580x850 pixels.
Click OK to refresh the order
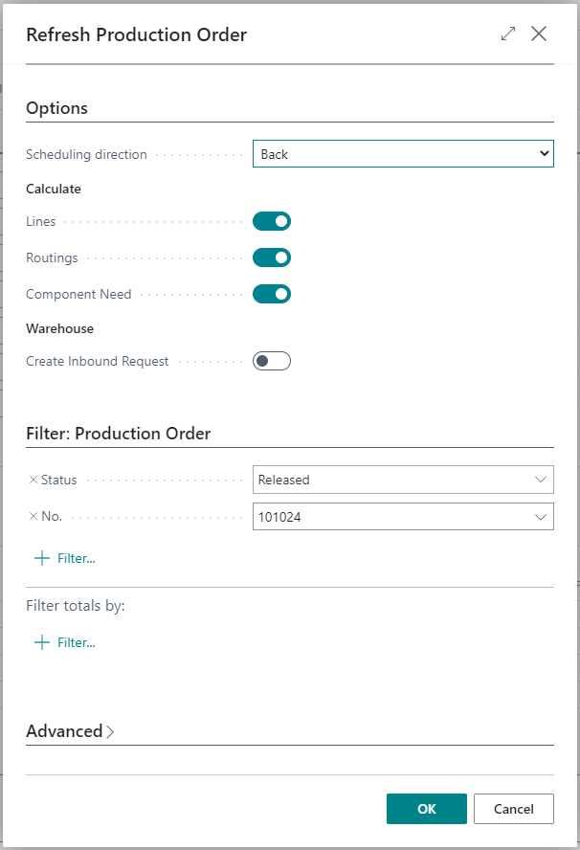(x=426, y=809)
